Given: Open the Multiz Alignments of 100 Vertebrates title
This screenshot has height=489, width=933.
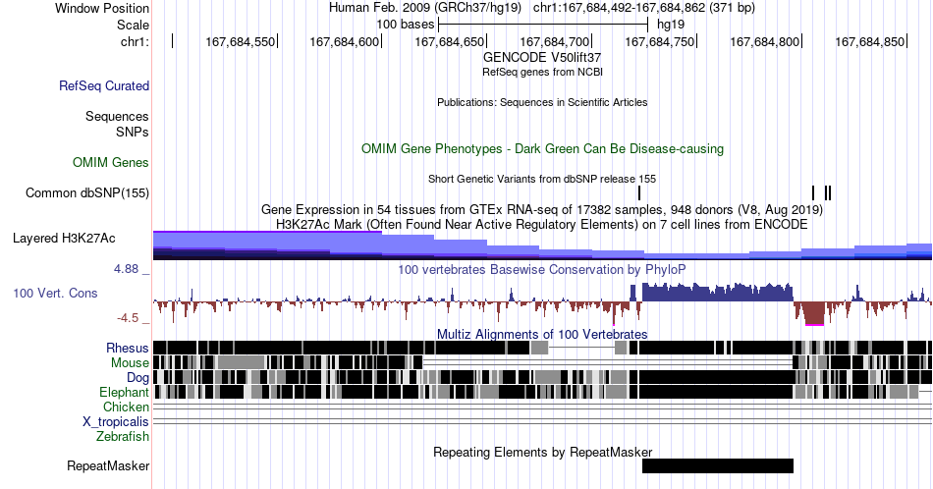Looking at the screenshot, I should point(542,334).
